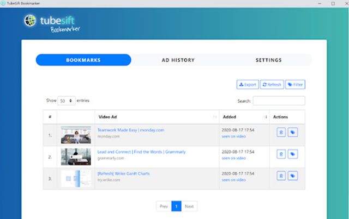
Task: Click the monday.com domain text
Action: [x=109, y=136]
